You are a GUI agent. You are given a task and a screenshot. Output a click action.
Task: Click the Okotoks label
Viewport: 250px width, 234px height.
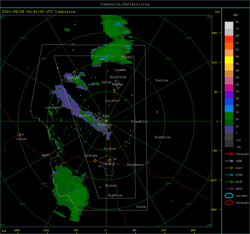coord(111,186)
